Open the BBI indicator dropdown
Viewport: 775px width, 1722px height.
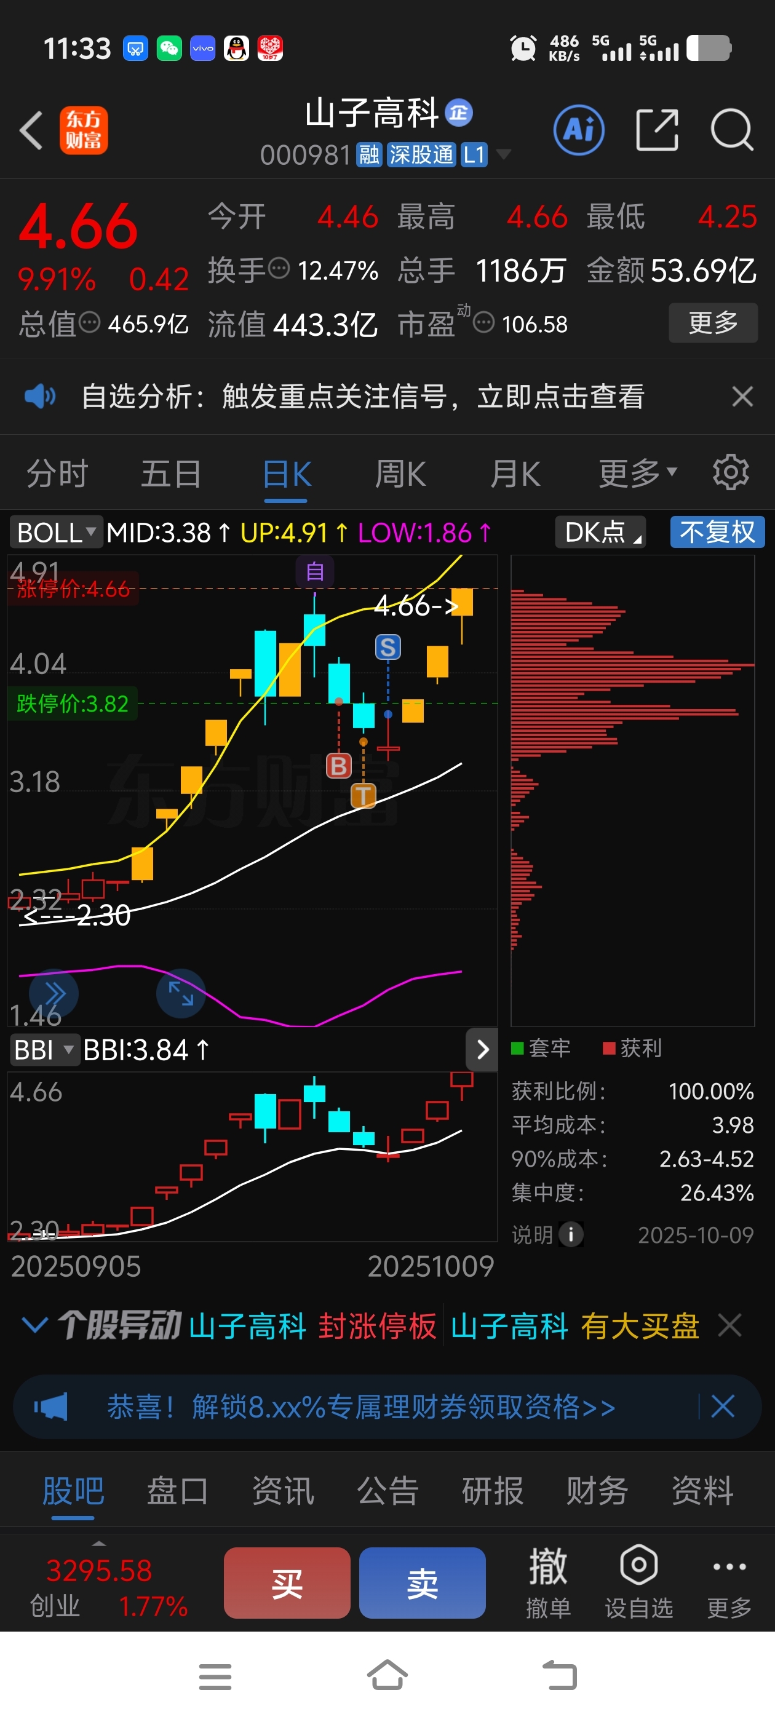44,1050
